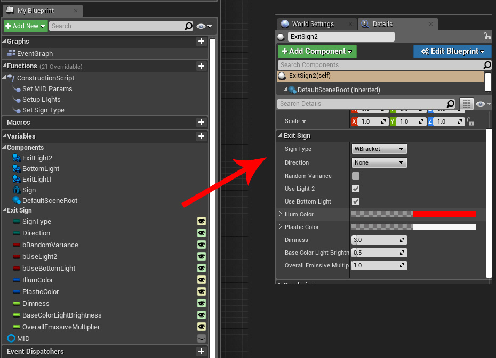Open the Scale label dropdown arrow
Image resolution: width=496 pixels, height=358 pixels.
(304, 121)
